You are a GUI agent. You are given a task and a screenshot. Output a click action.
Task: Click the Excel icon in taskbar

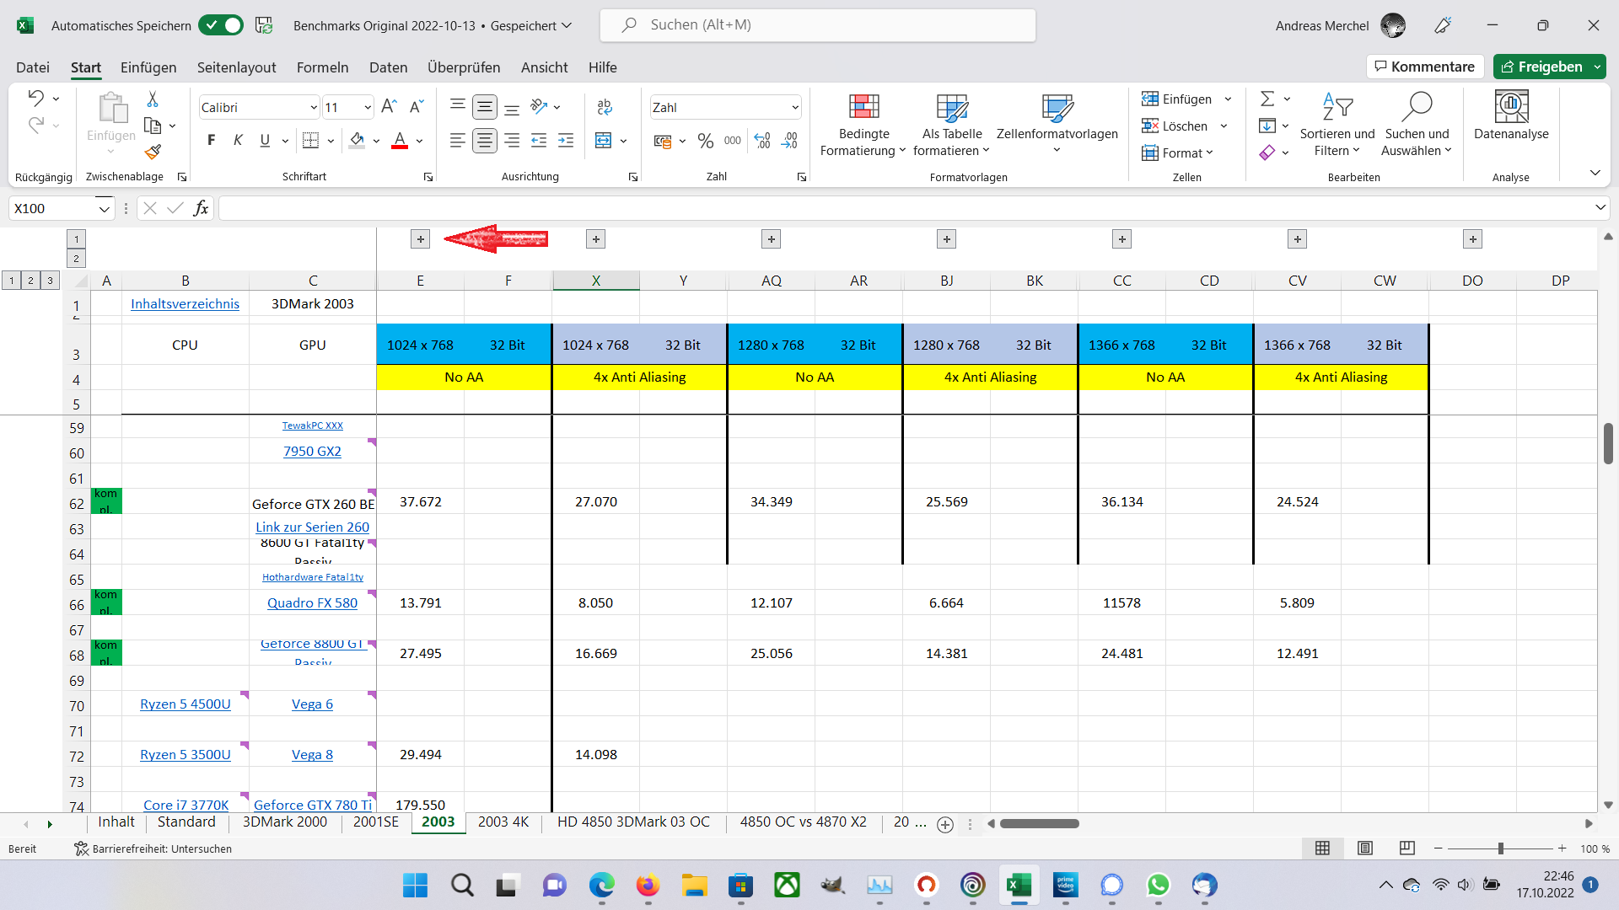coord(1019,885)
